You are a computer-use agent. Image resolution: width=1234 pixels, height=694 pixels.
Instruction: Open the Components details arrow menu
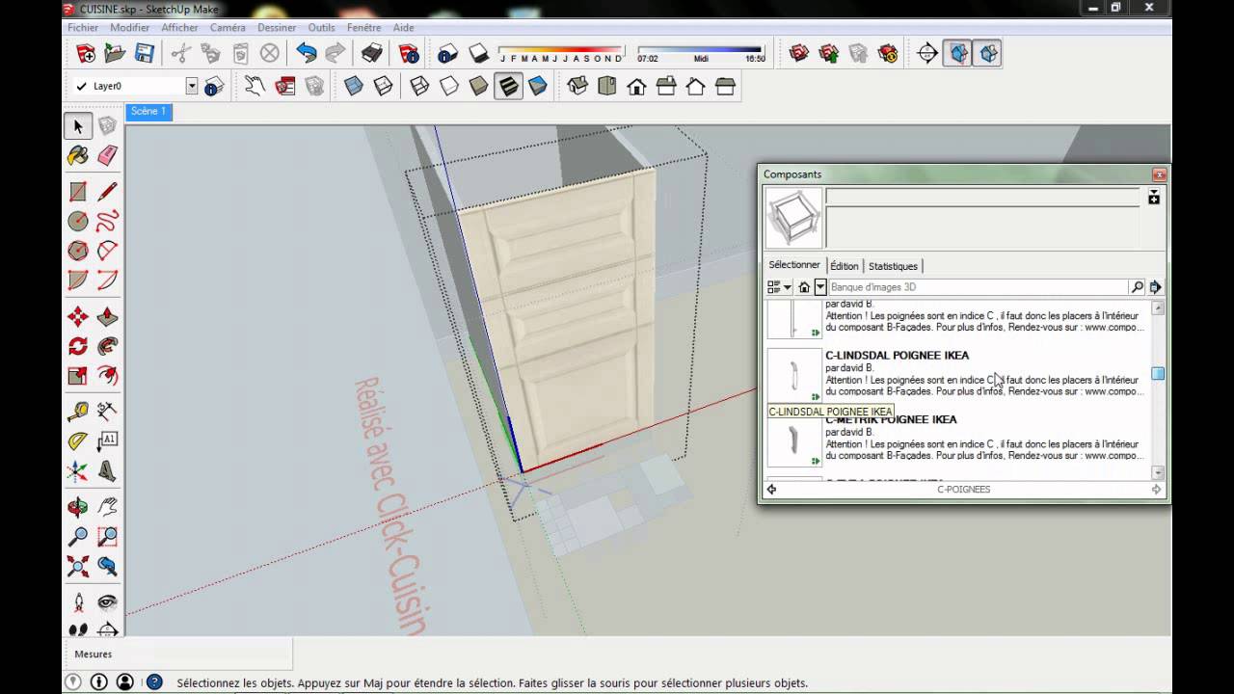[1155, 287]
